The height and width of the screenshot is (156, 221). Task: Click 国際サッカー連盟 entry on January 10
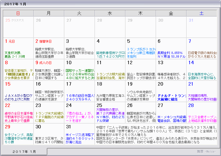(x=80, y=74)
